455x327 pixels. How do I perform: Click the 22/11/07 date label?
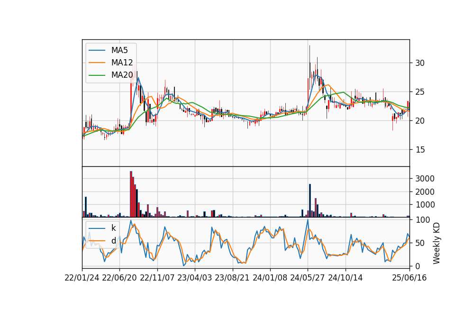tap(157, 278)
